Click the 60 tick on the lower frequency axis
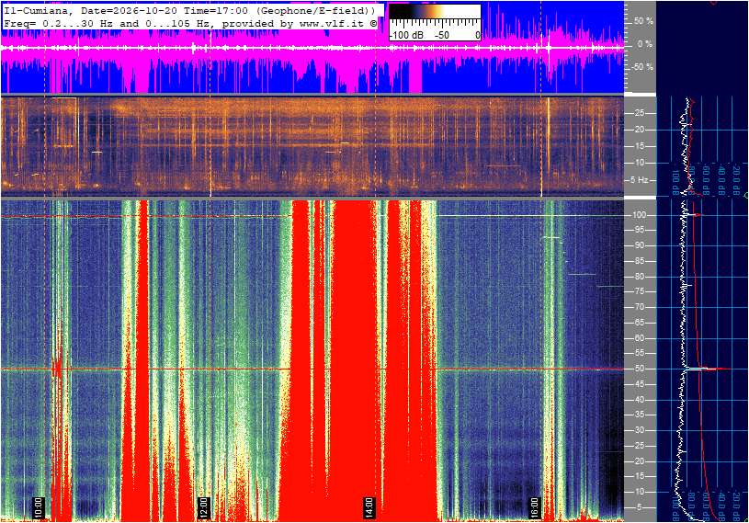The height and width of the screenshot is (523, 749). 639,338
